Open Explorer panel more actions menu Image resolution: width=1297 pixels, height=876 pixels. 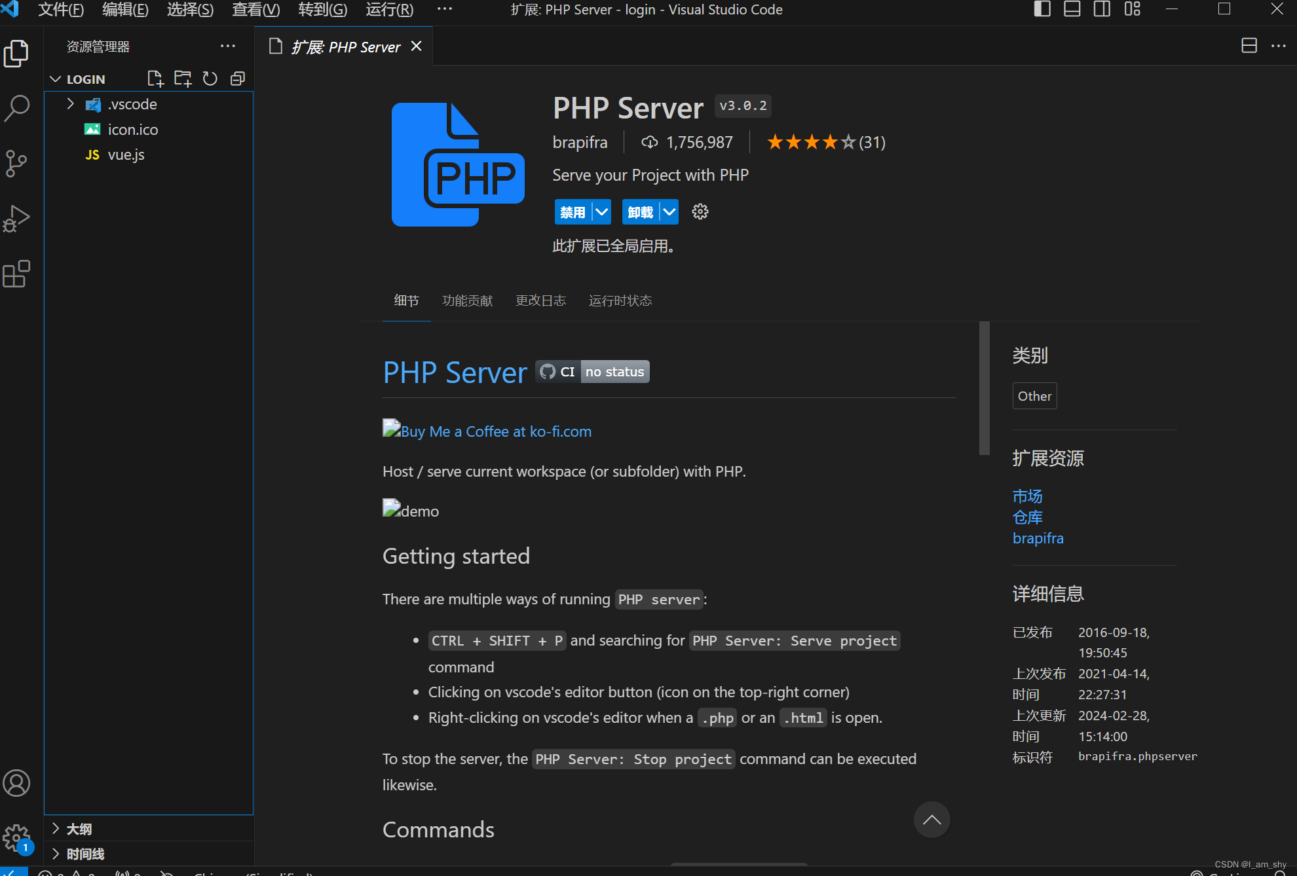pyautogui.click(x=228, y=46)
